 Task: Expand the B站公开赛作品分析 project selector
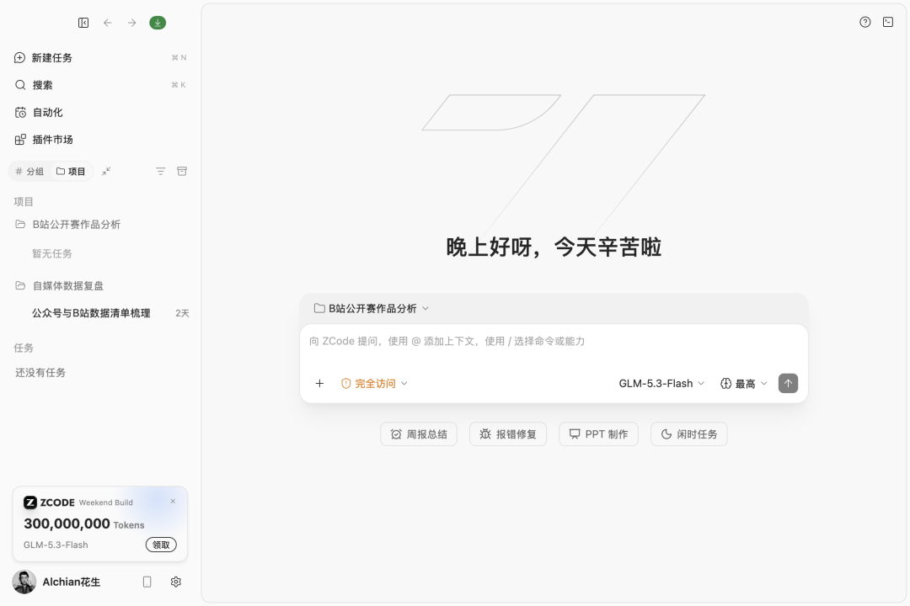372,309
